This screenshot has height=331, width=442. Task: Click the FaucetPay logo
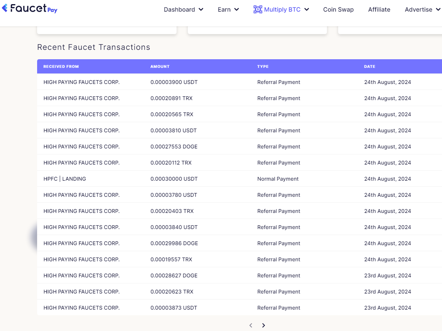(30, 9)
